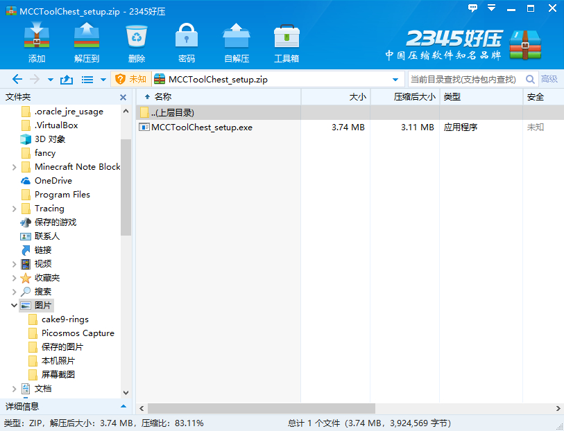Select .oracle_jre_usage folder in tree
Image resolution: width=564 pixels, height=431 pixels.
[69, 112]
